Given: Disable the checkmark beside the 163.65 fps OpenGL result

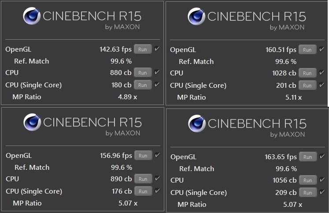Looking at the screenshot, I should click(x=322, y=157).
